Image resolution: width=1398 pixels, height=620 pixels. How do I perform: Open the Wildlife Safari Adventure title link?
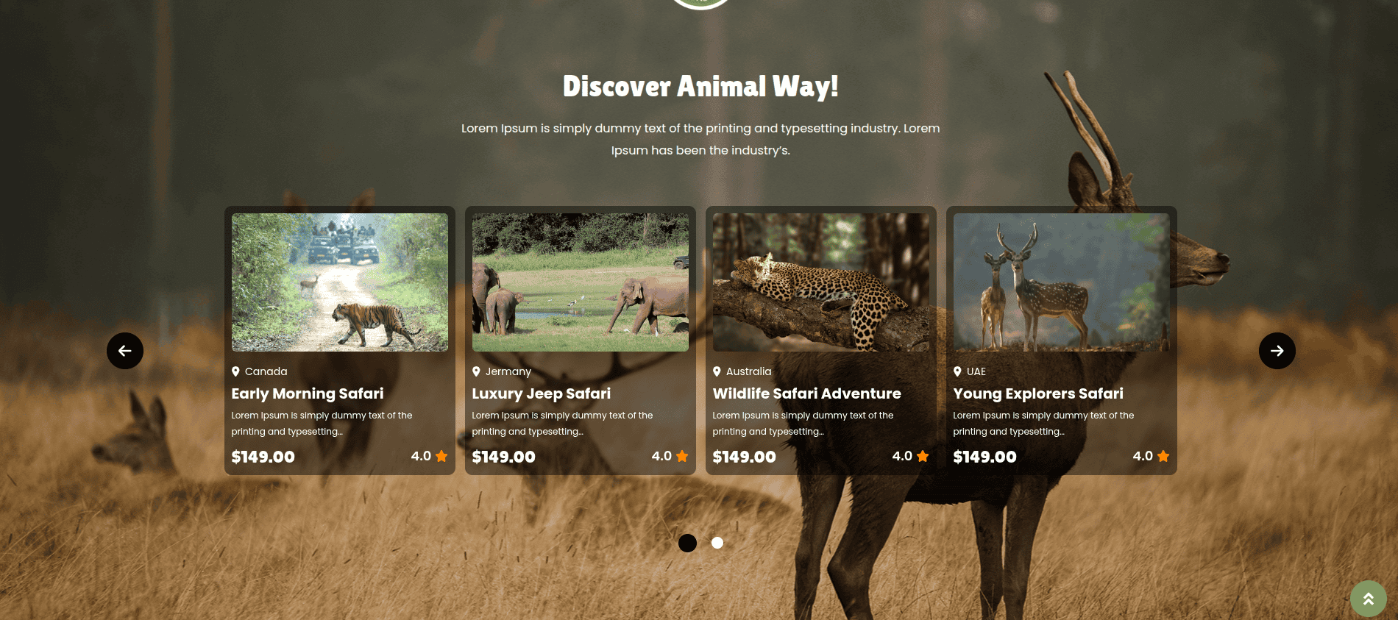[x=807, y=393]
